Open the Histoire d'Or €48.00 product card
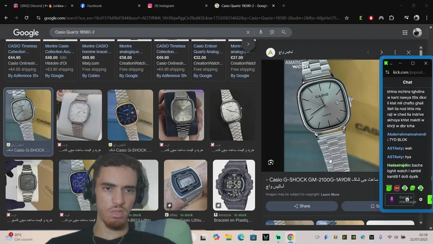 [x=60, y=60]
